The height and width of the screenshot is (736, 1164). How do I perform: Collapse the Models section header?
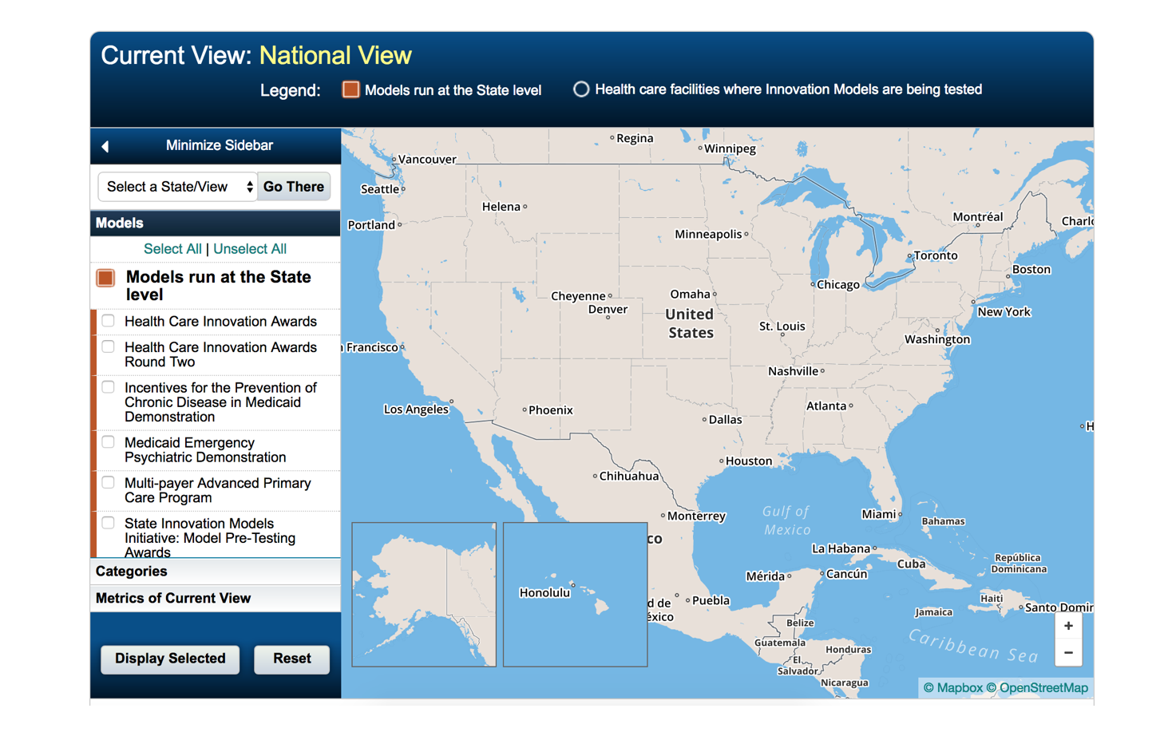[216, 224]
